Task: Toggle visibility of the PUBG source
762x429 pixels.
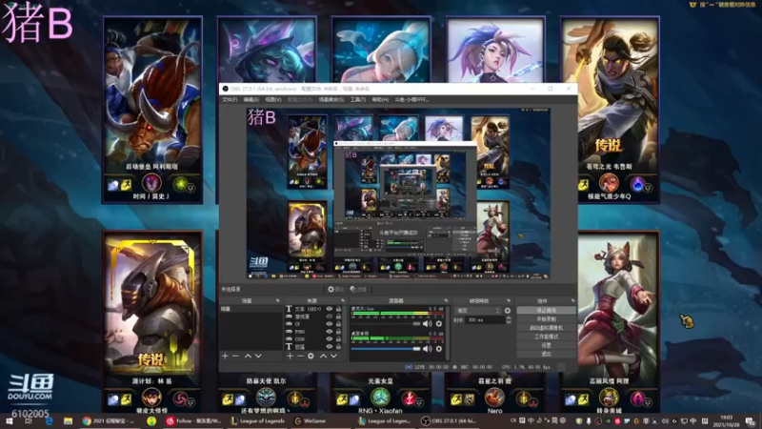Action: point(330,331)
